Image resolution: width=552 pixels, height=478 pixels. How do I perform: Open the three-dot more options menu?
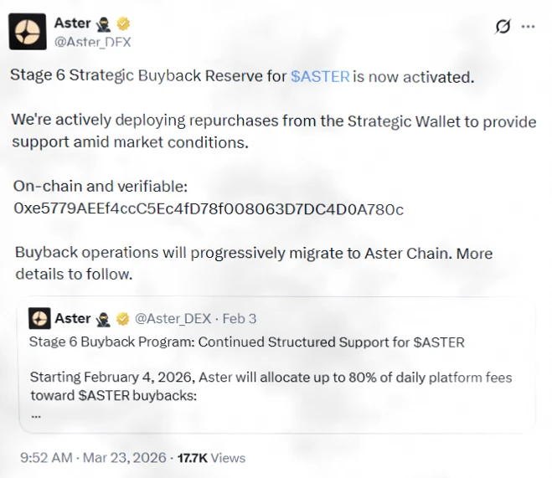coord(528,26)
